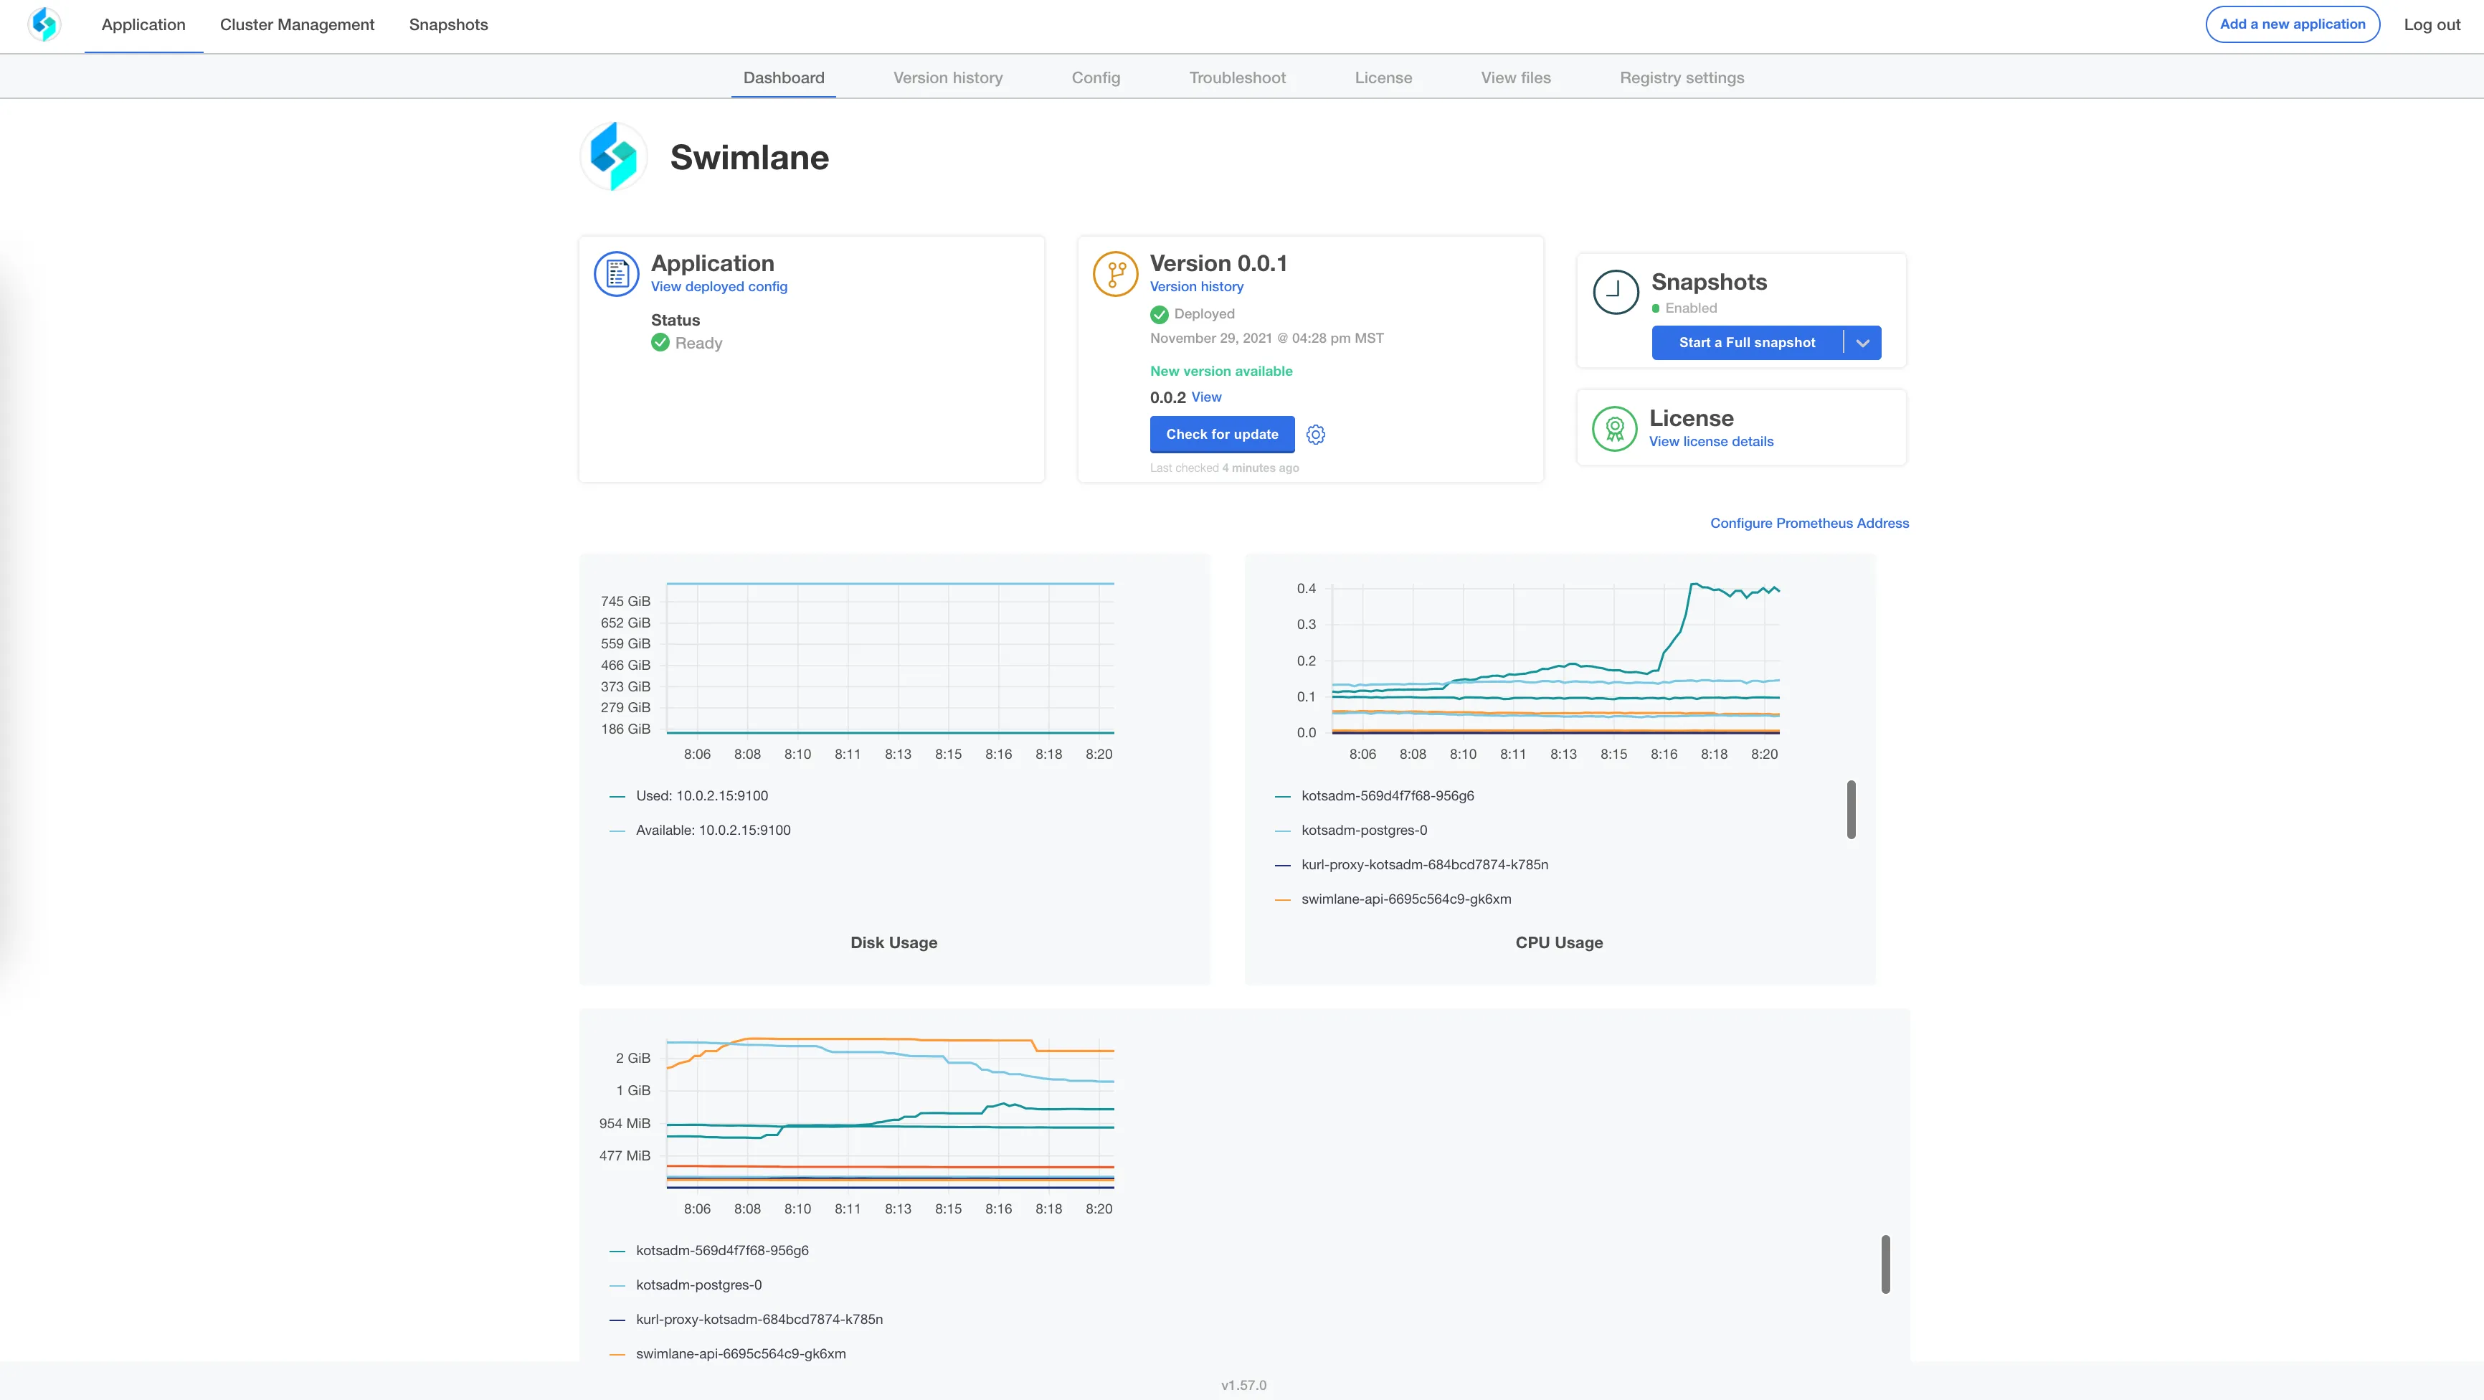Screen dimensions: 2484x1400
Task: Click the Disk Usage chart plot area
Action: pyautogui.click(x=890, y=658)
